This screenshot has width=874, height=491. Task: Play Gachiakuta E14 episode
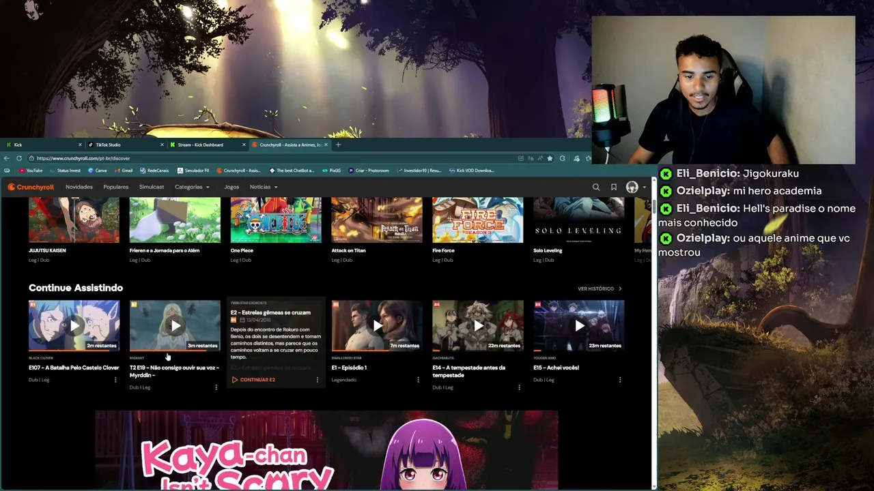[478, 325]
